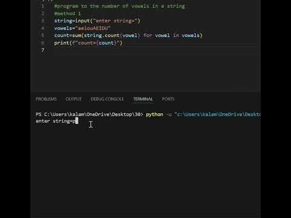Image resolution: width=291 pixels, height=218 pixels.
Task: Click the print(f"count={count}") line
Action: pyautogui.click(x=88, y=43)
